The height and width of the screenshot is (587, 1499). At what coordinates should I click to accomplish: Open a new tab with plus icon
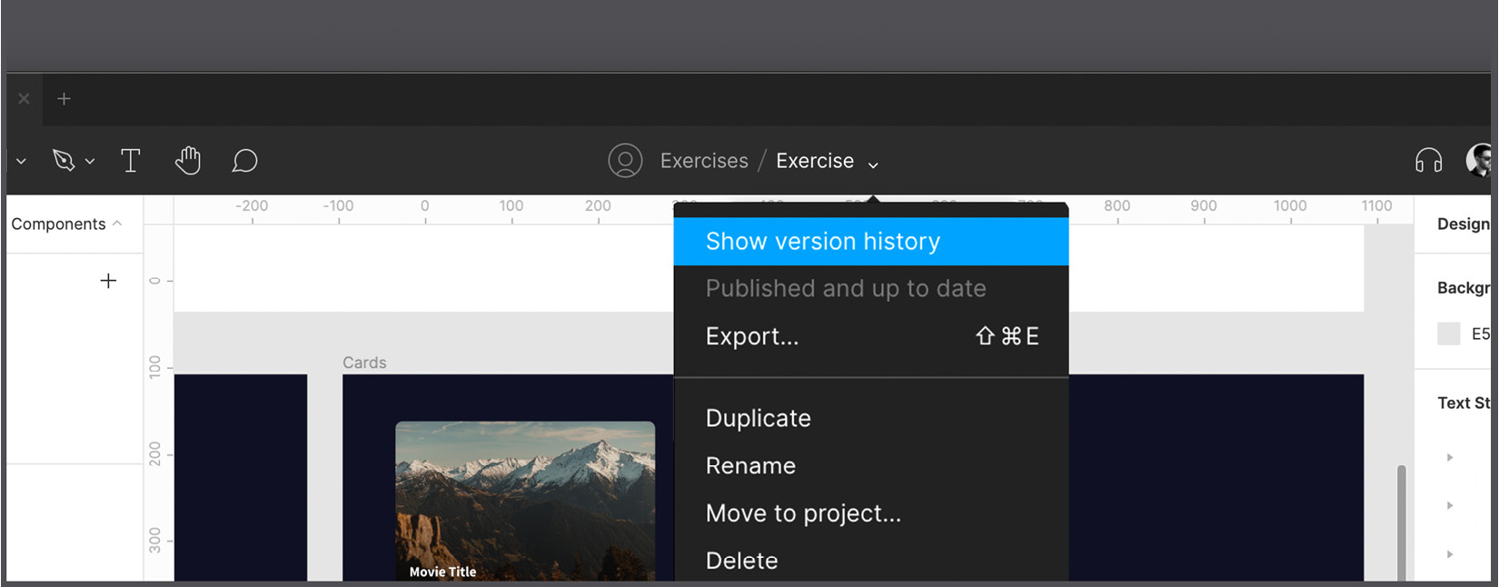pos(64,98)
